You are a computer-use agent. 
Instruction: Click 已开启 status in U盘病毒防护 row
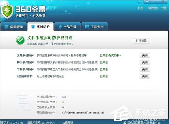point(104,76)
